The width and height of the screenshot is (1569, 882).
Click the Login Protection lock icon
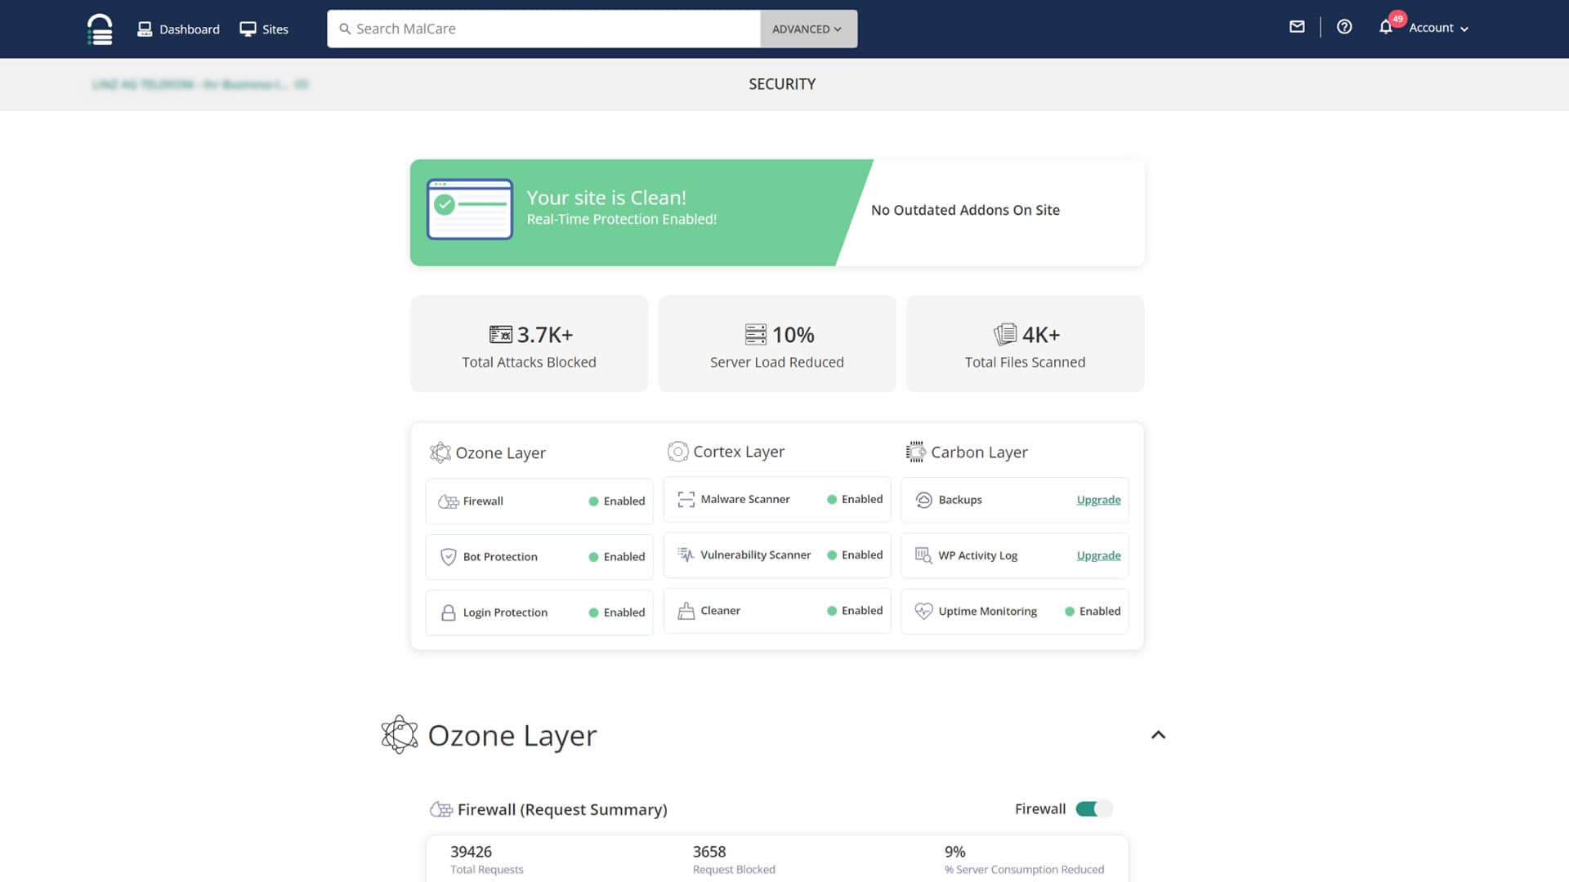click(448, 612)
